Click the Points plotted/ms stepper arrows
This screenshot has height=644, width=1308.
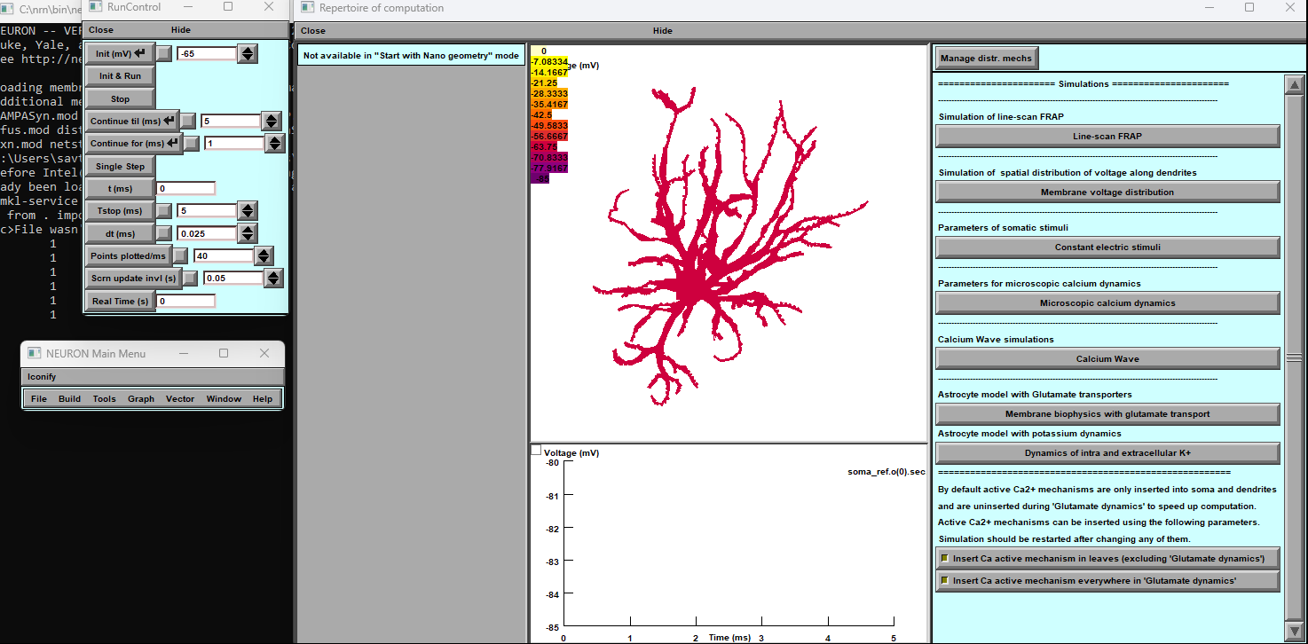(264, 255)
